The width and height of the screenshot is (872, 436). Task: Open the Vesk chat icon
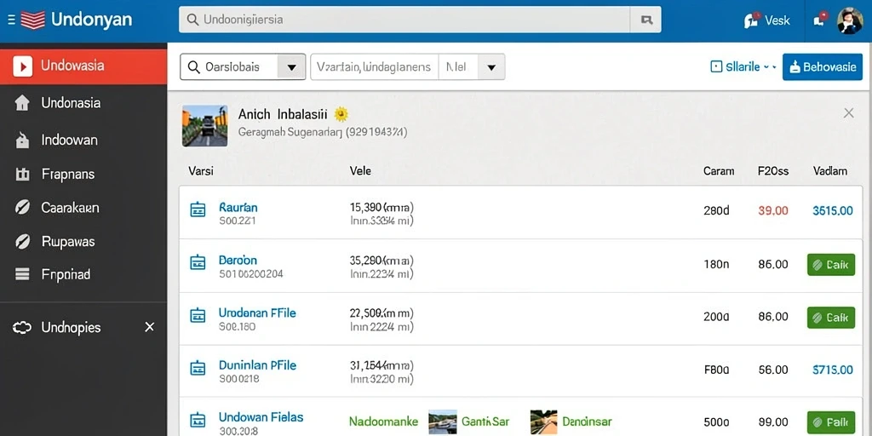751,20
